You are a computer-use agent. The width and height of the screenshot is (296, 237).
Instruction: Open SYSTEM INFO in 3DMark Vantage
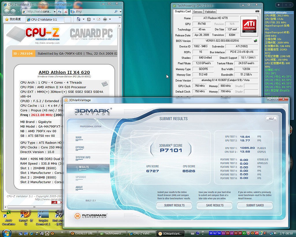click(83, 157)
